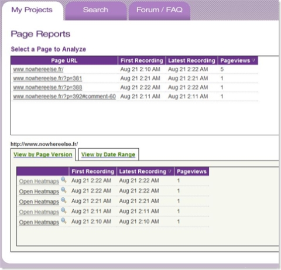Click magnifier icon in Aug 21 2:10 AM heatmap row

click(x=63, y=221)
